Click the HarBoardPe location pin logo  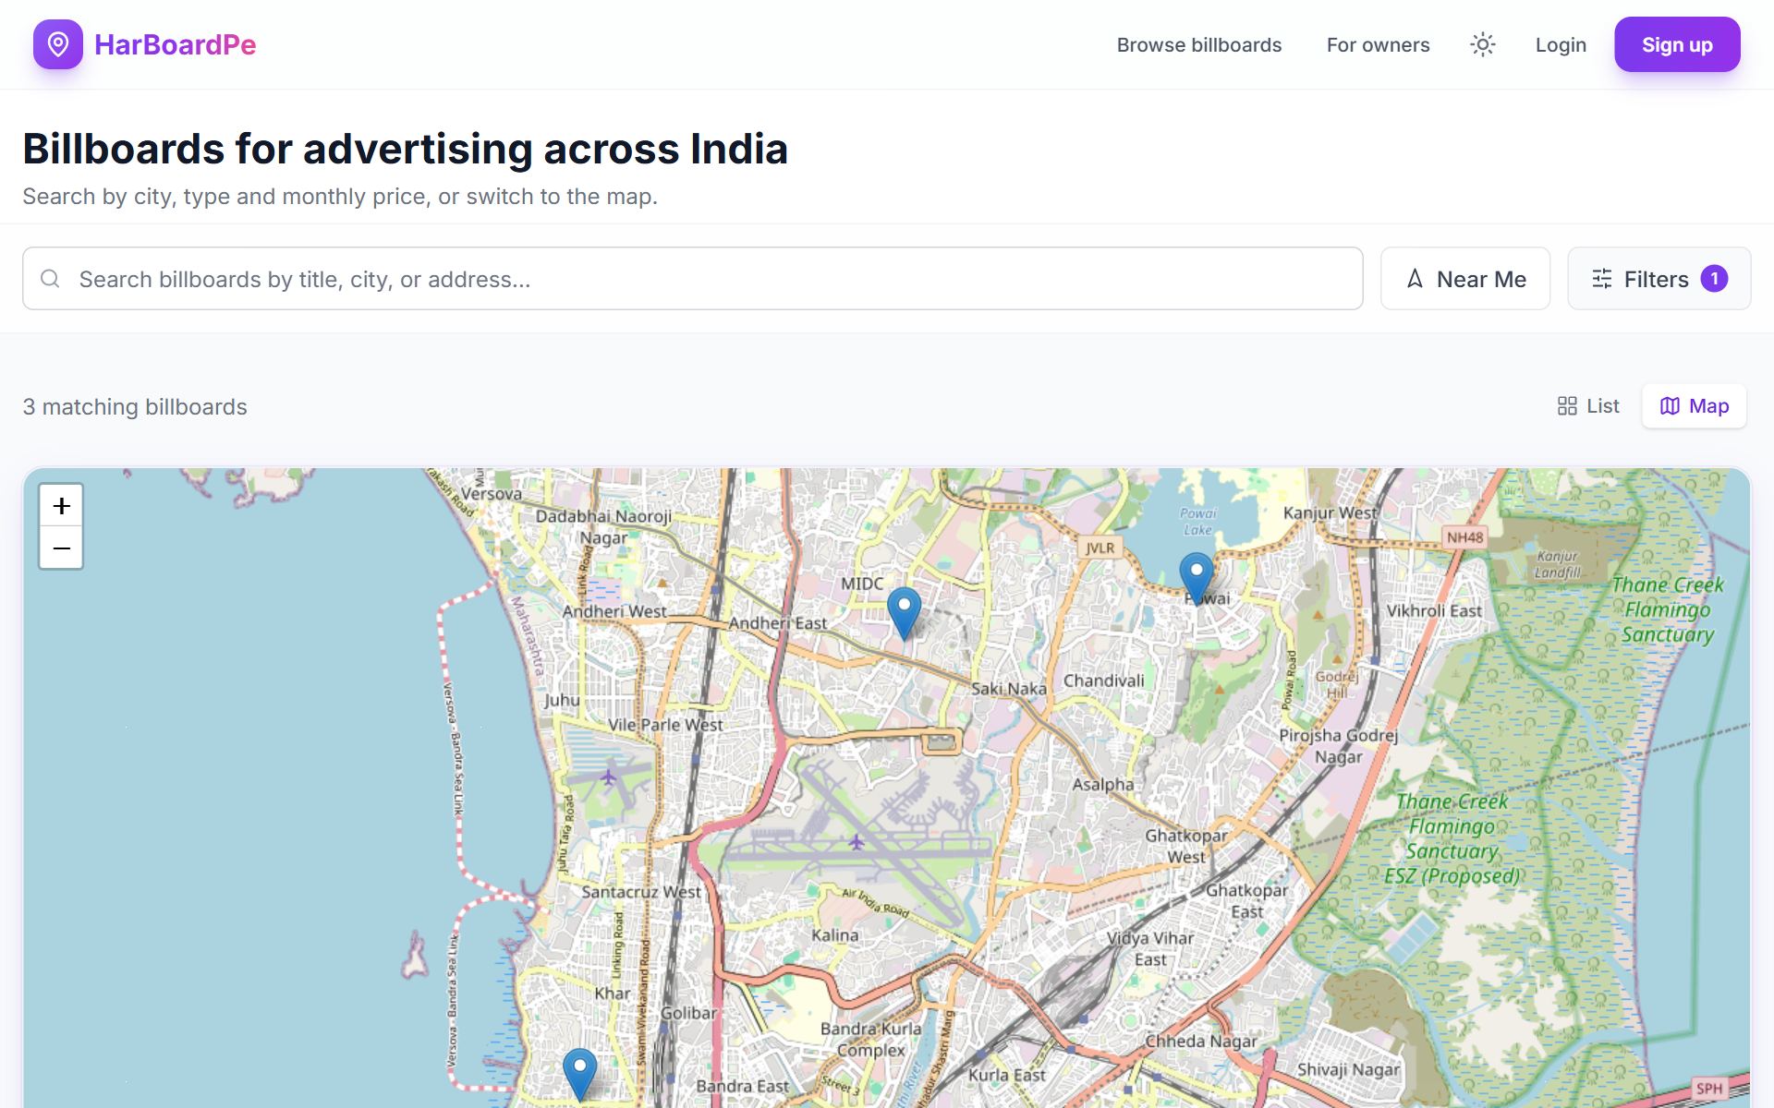tap(58, 44)
